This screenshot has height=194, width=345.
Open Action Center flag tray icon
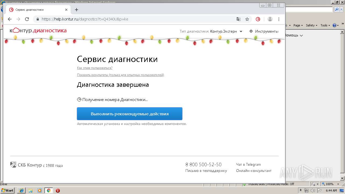pyautogui.click(x=319, y=190)
